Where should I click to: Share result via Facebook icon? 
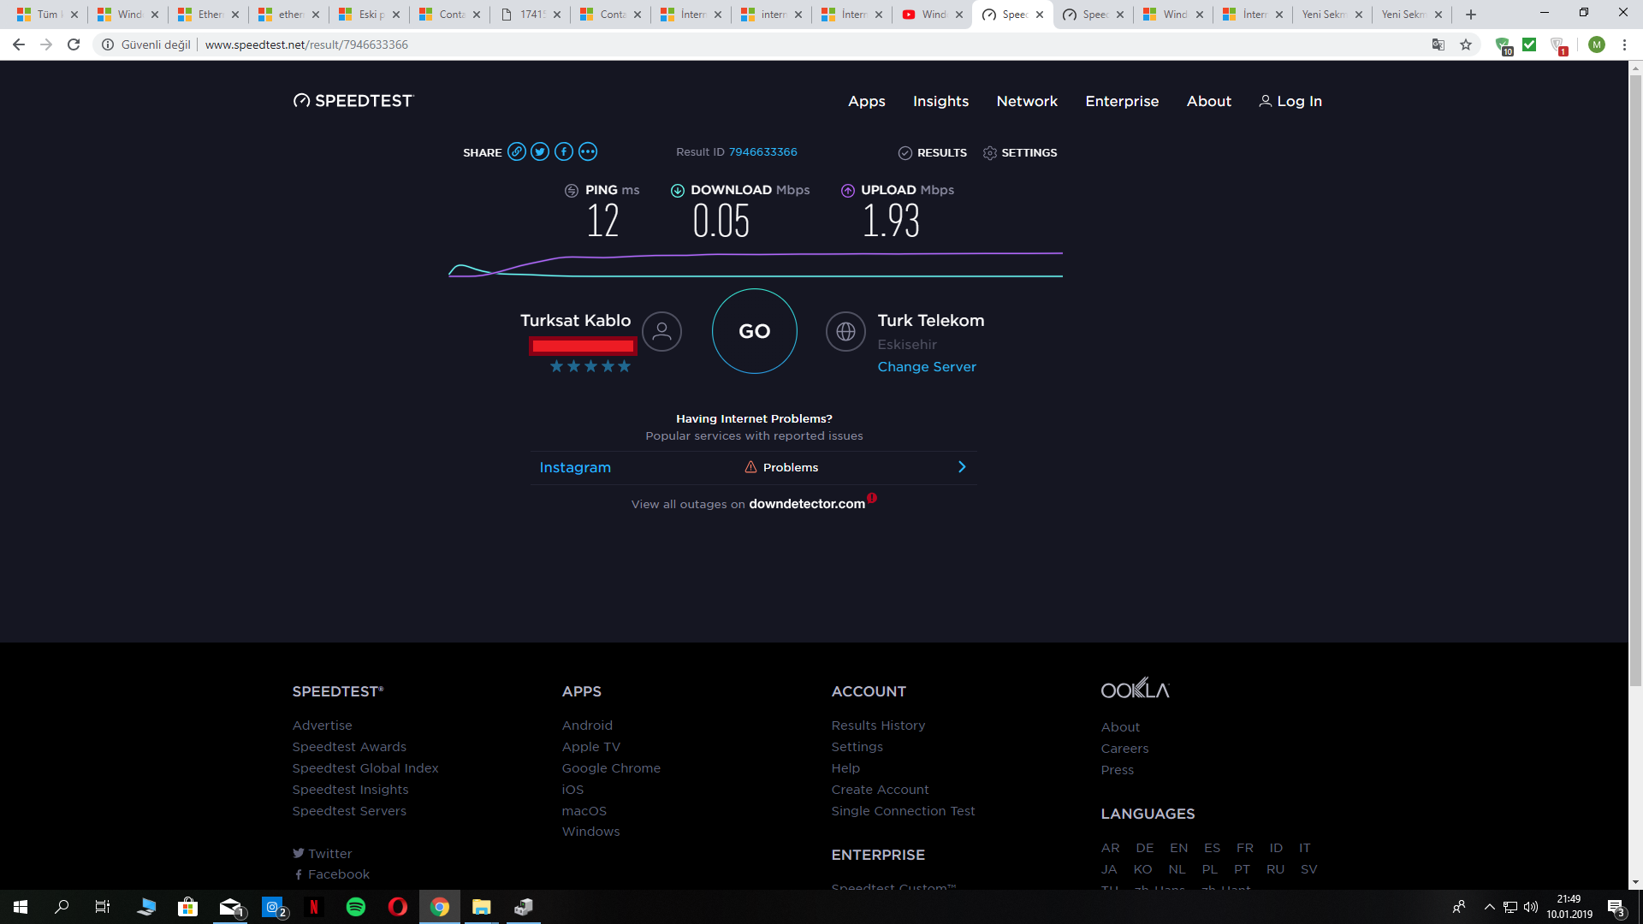click(x=564, y=152)
